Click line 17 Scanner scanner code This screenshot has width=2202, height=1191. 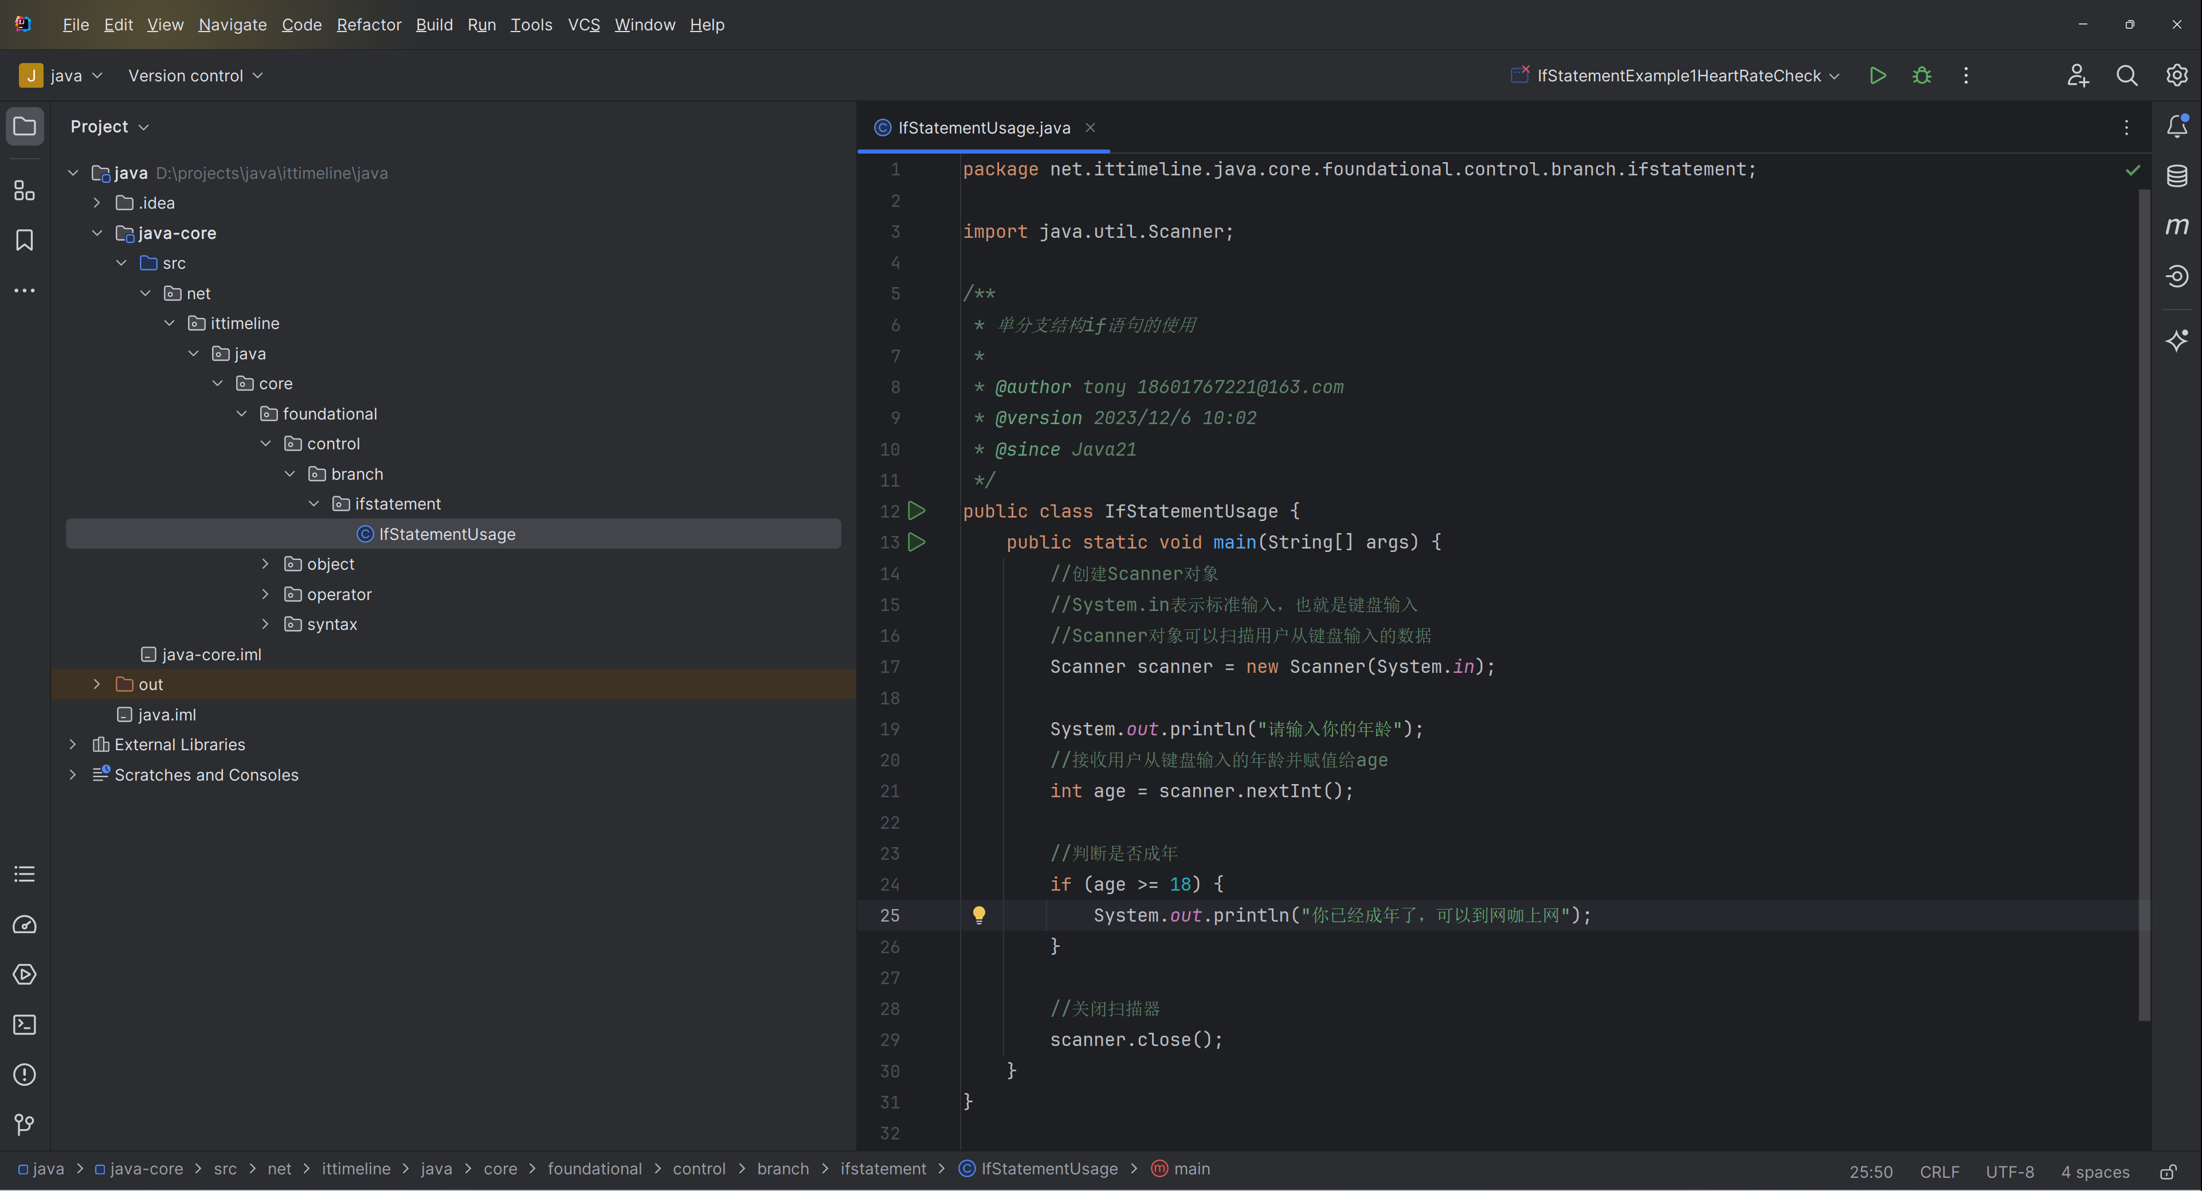point(1273,667)
